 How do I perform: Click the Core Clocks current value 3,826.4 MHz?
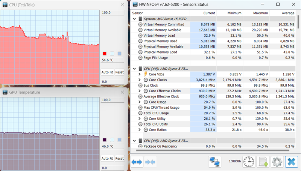pos(205,80)
